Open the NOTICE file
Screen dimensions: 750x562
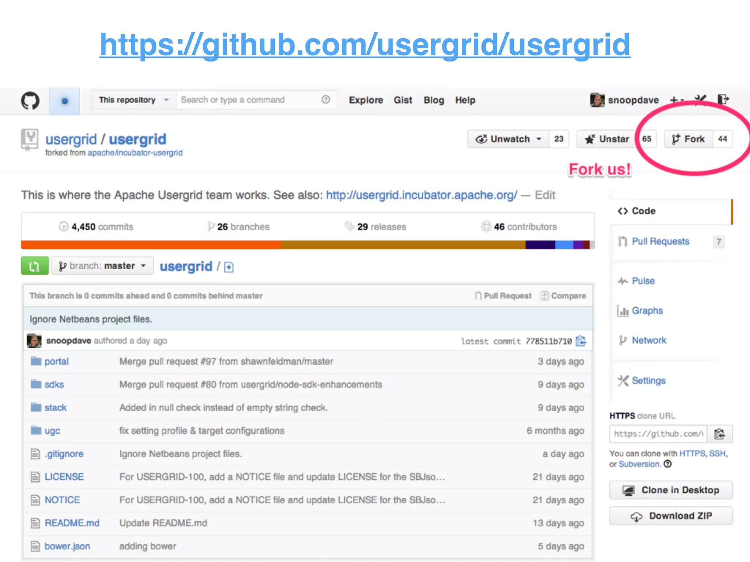click(x=62, y=500)
